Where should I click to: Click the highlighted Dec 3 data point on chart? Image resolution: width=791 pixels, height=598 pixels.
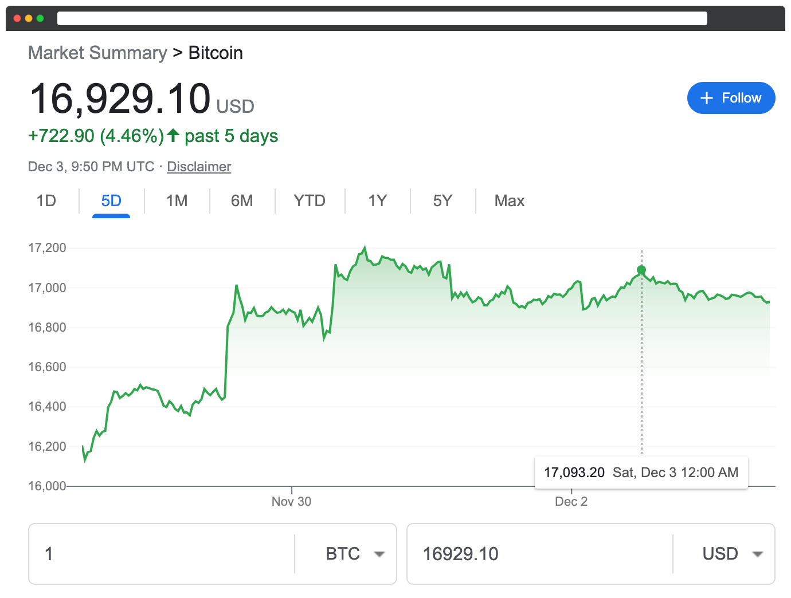tap(641, 270)
